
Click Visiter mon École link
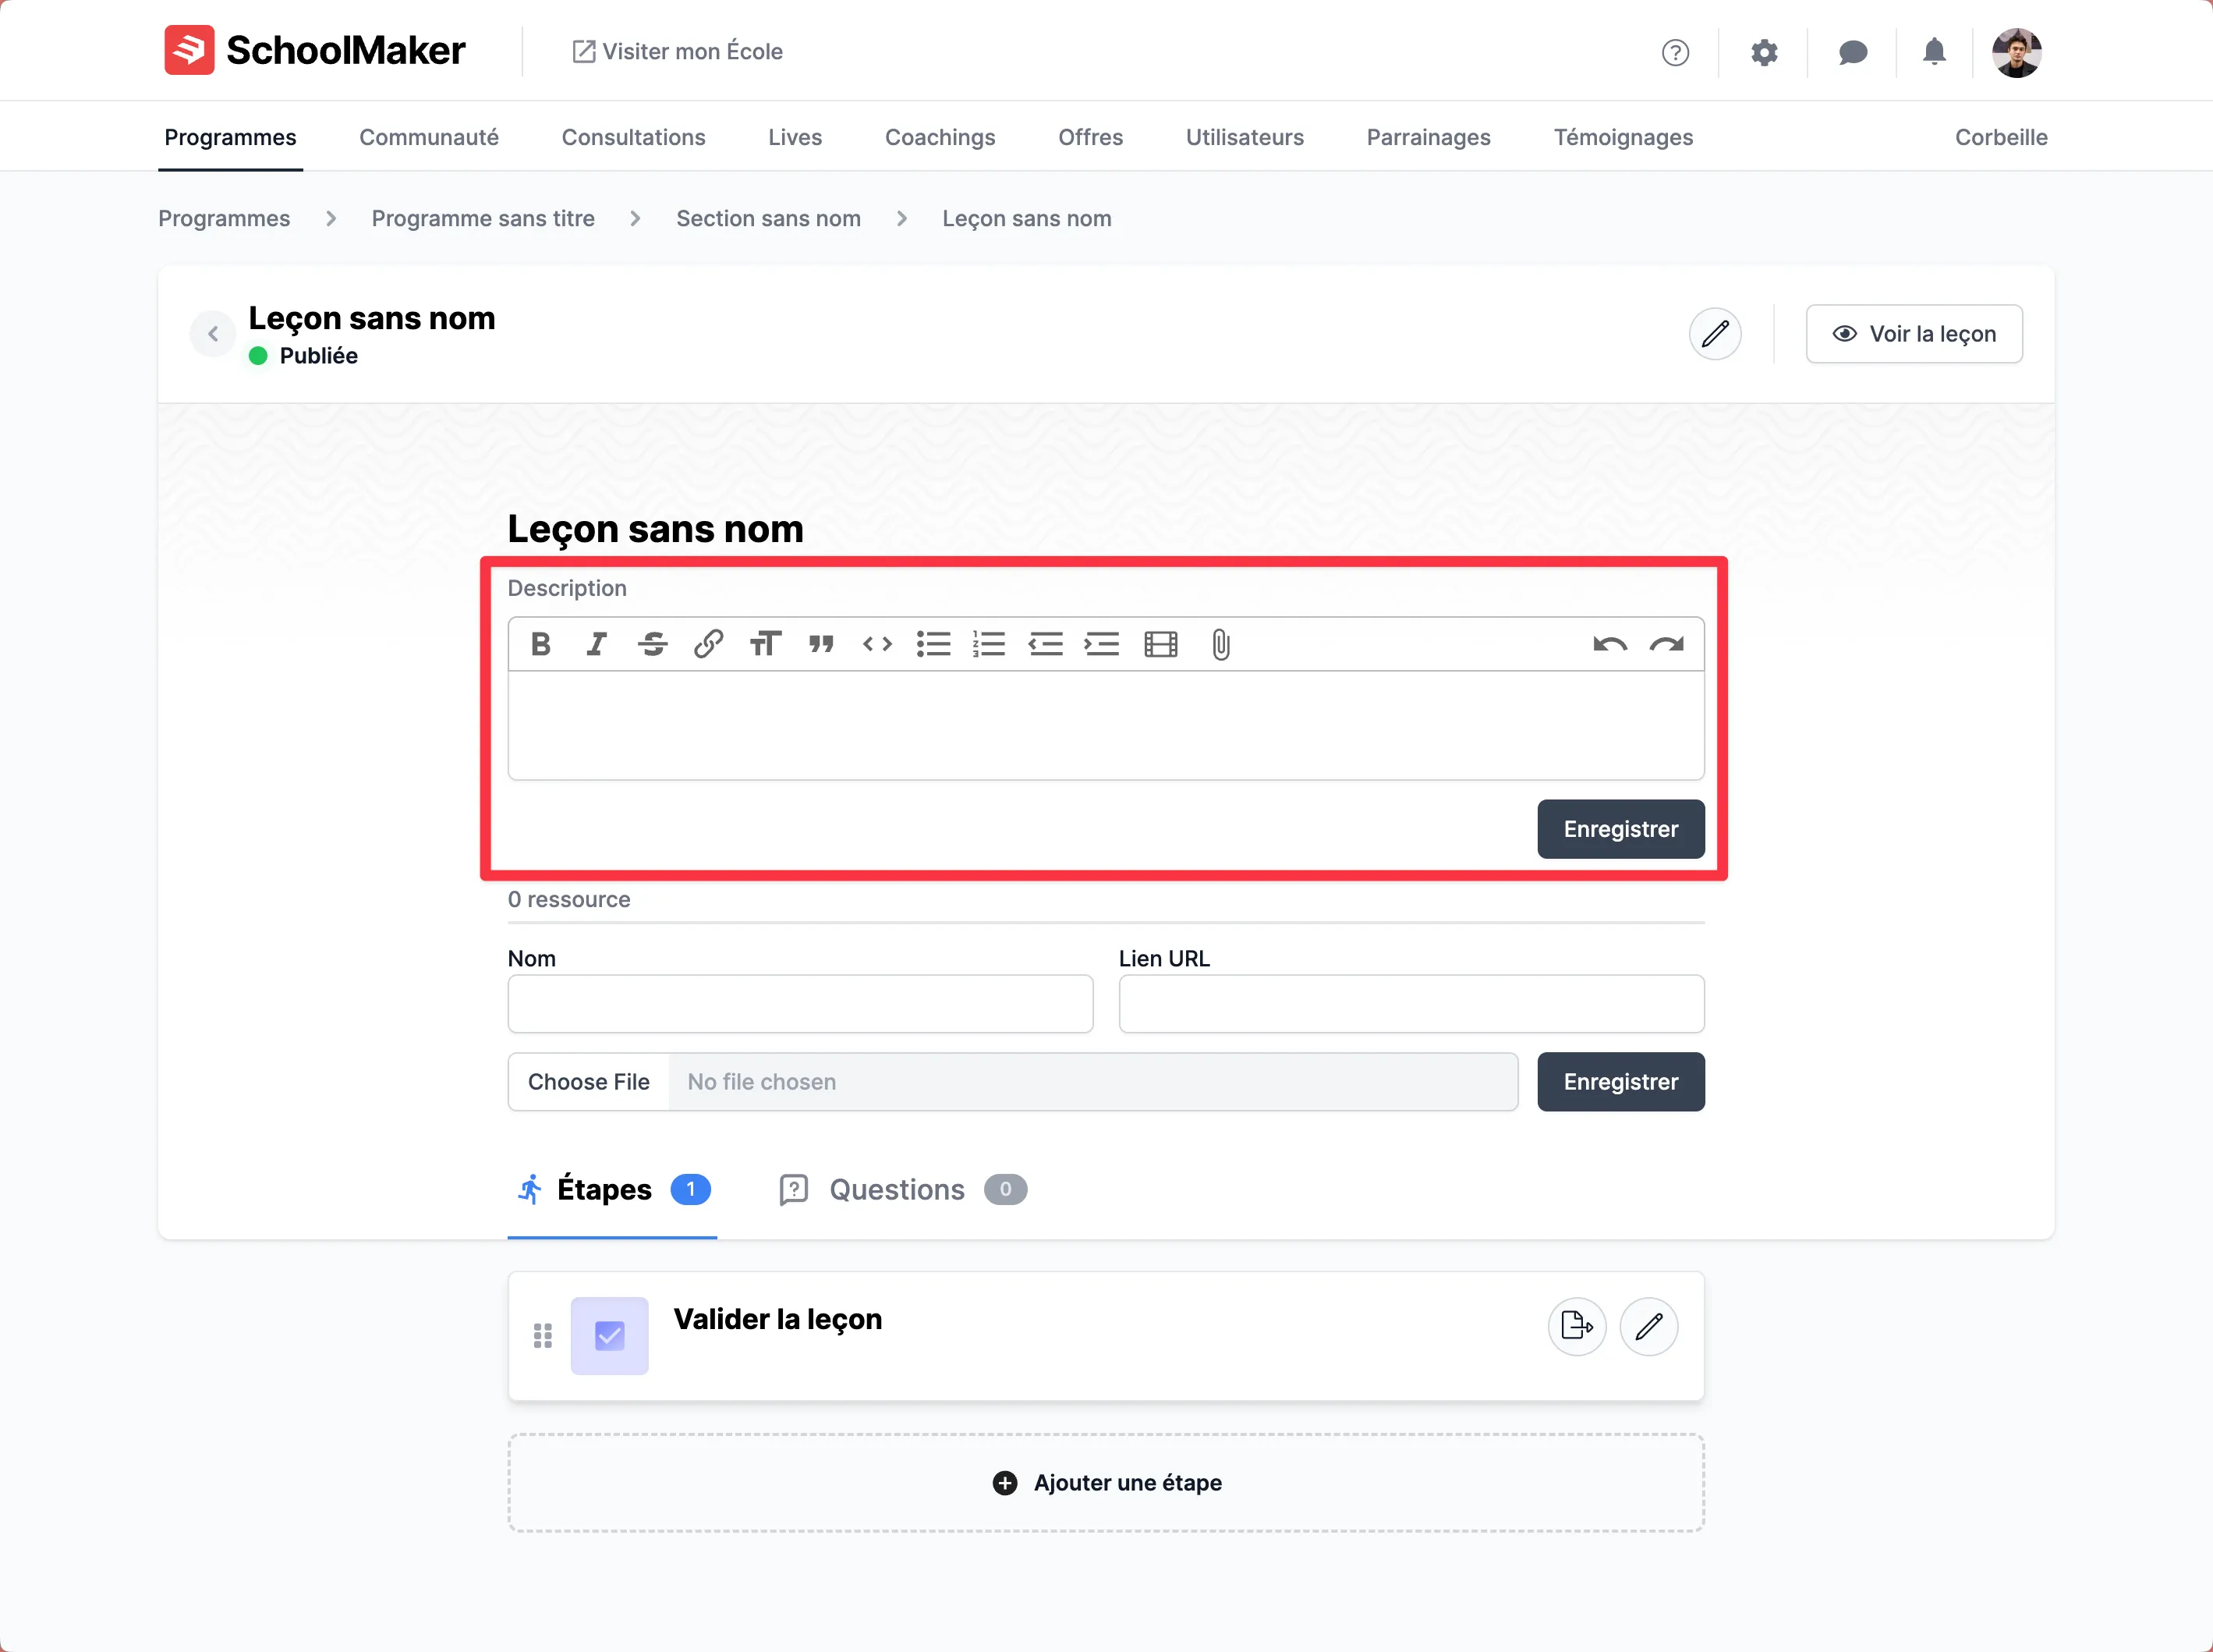pos(677,51)
